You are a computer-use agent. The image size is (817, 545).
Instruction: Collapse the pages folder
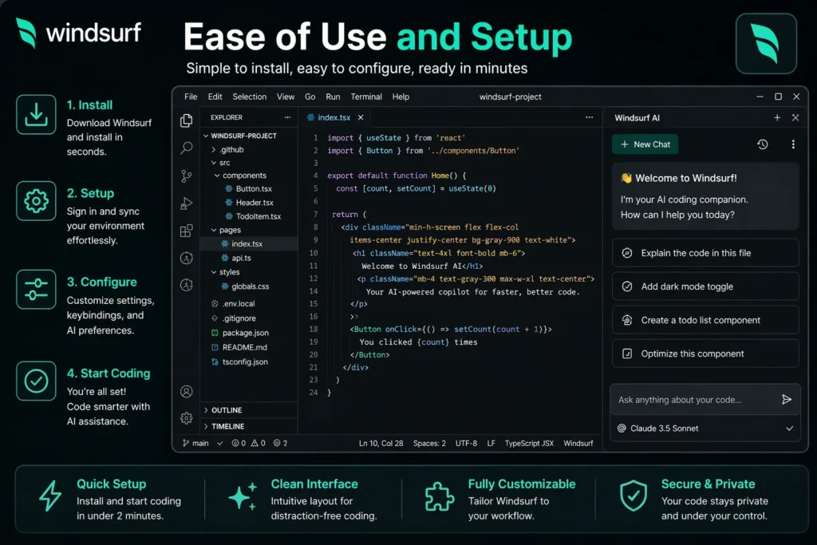pos(214,230)
